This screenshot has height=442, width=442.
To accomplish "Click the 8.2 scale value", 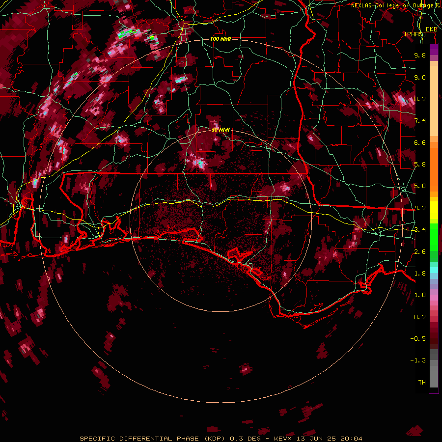I will (x=420, y=99).
